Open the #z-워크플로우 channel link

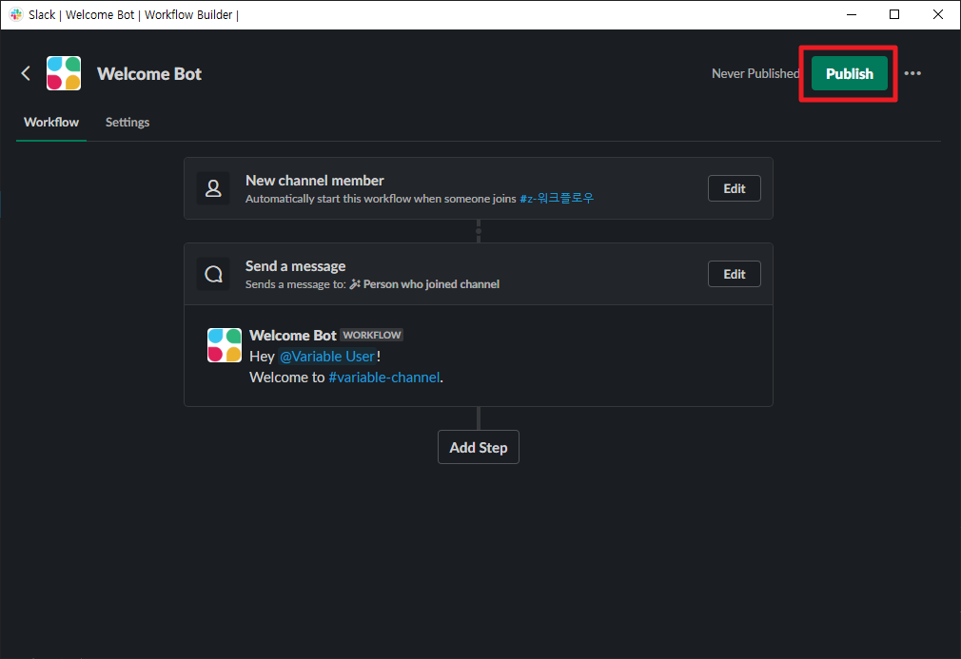(x=557, y=199)
